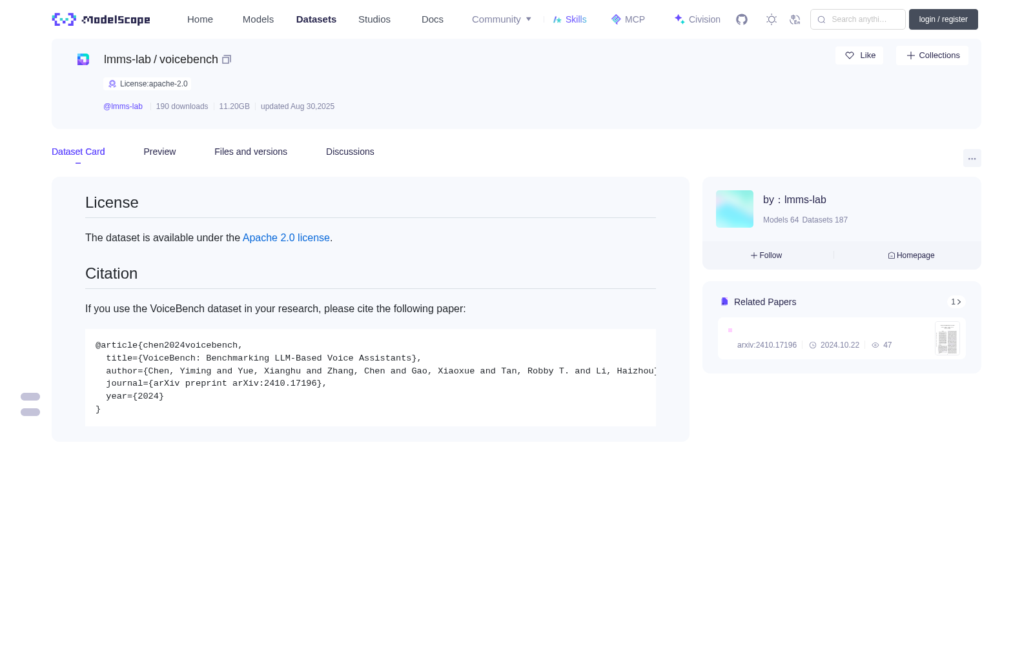Focus the Search anything field
Image resolution: width=1033 pixels, height=645 pixels.
[x=858, y=19]
